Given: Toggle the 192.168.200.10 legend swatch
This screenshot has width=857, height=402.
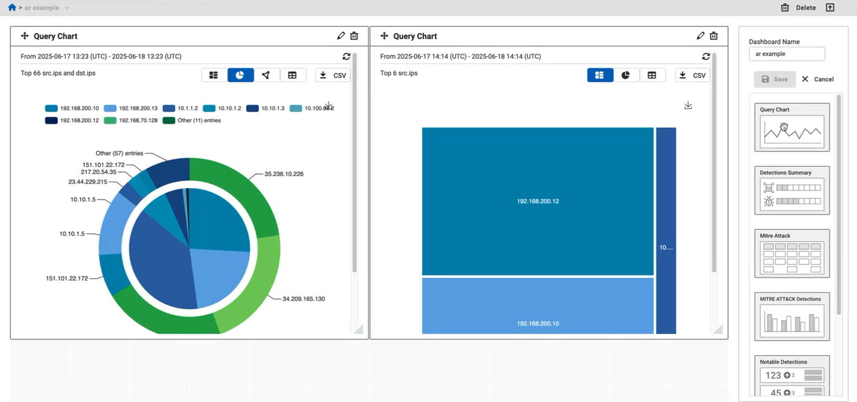Looking at the screenshot, I should [x=51, y=109].
